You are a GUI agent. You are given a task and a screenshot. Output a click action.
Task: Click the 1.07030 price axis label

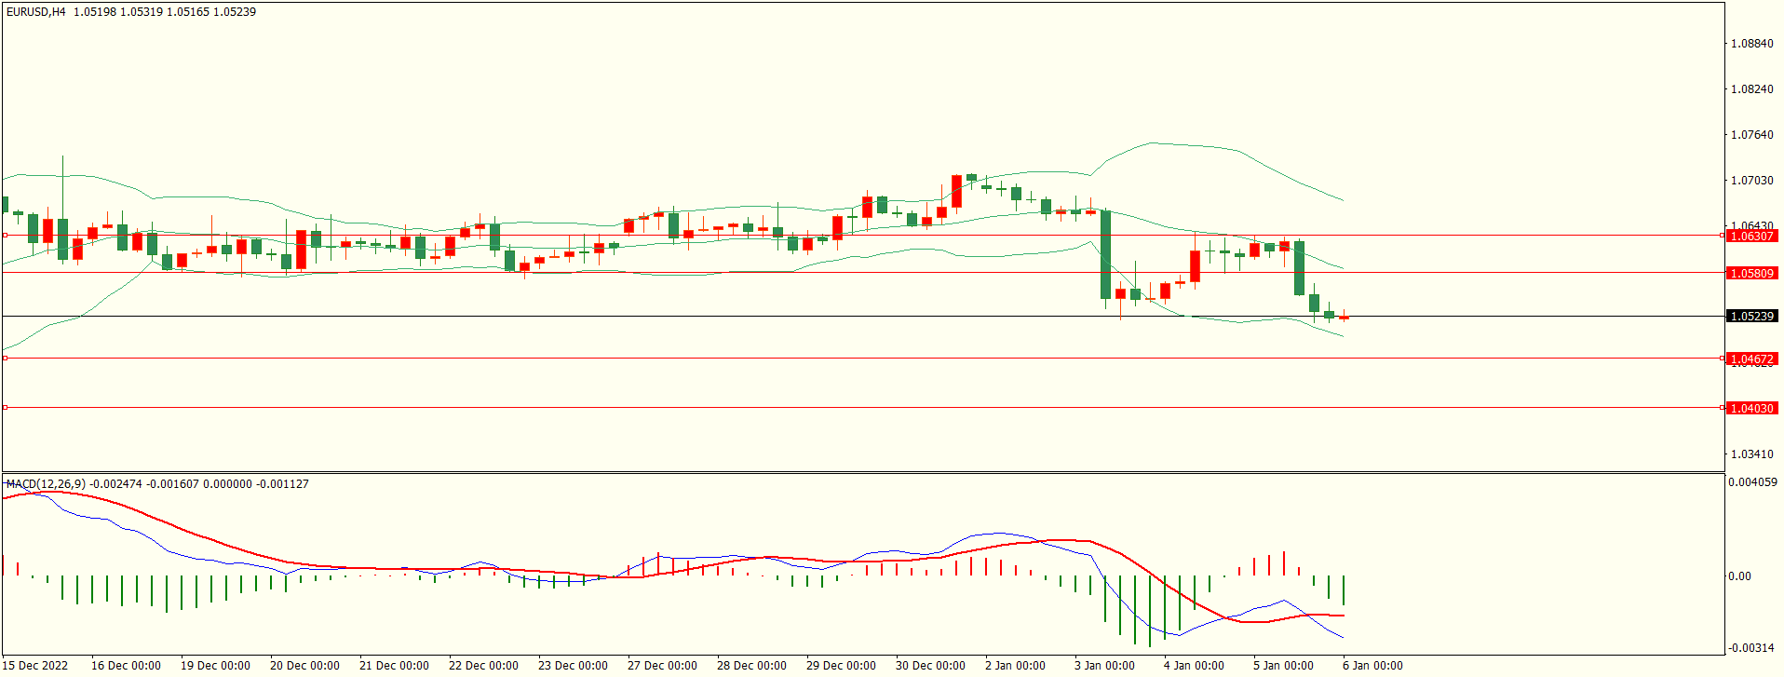pos(1752,181)
